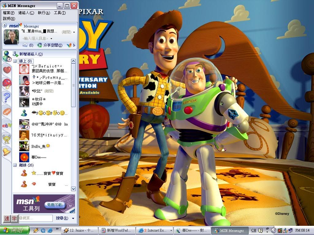Select the contacts tab with the green buddy icon

7,56
